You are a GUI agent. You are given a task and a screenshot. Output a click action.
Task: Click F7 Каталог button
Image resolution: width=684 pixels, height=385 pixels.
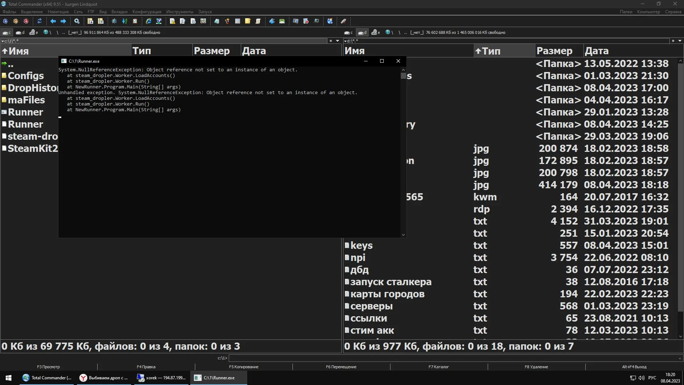point(439,367)
